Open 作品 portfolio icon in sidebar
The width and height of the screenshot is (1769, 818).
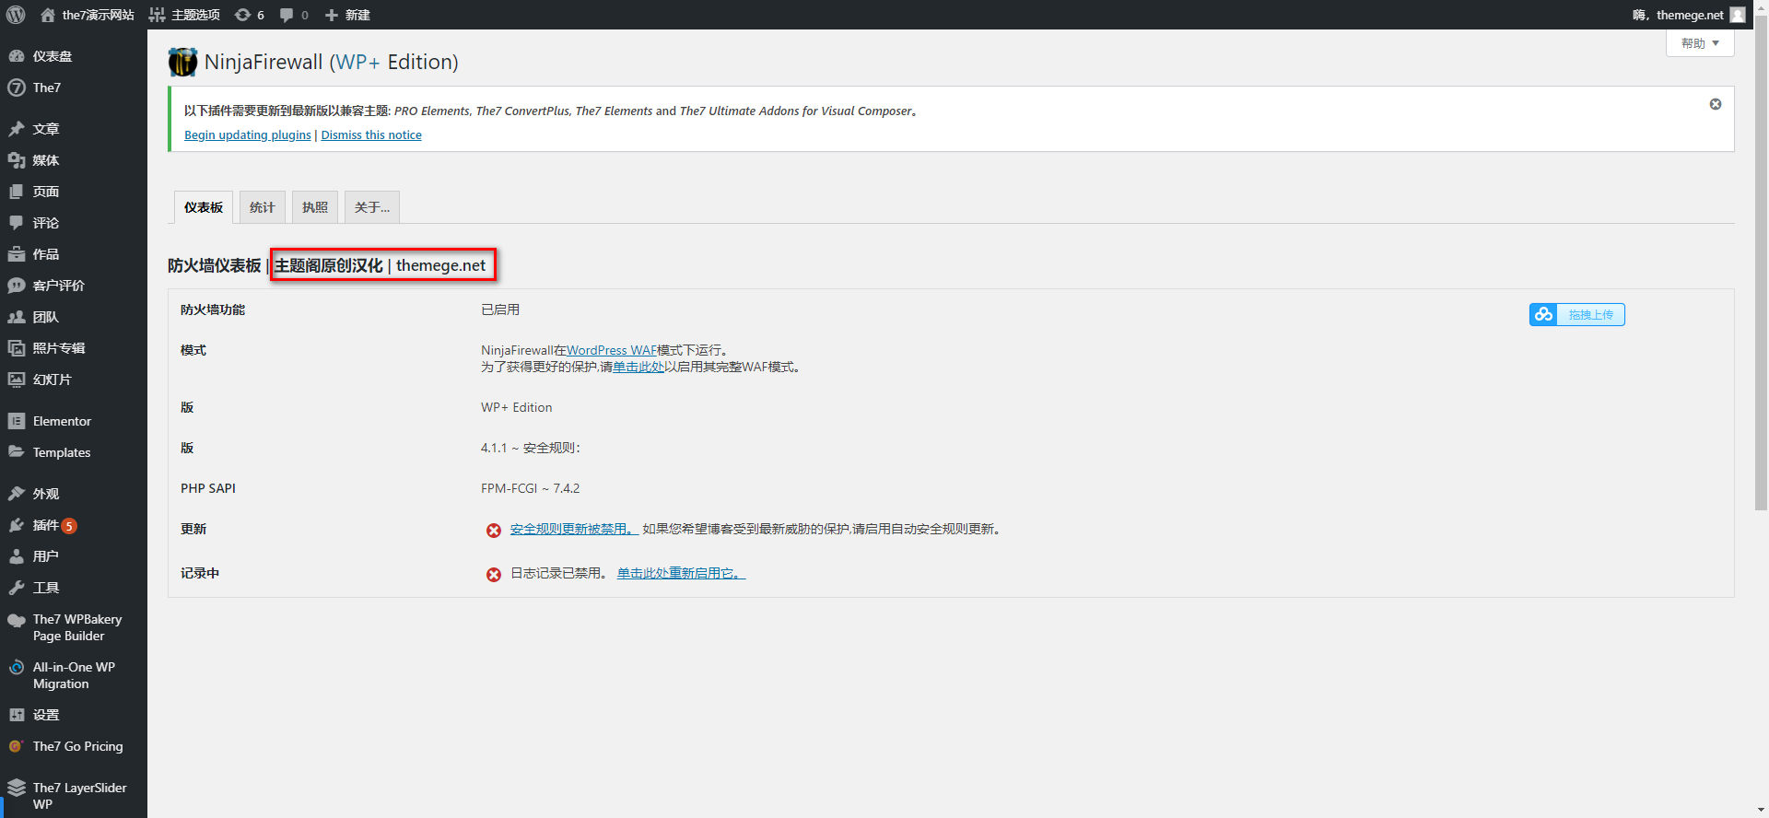[17, 254]
